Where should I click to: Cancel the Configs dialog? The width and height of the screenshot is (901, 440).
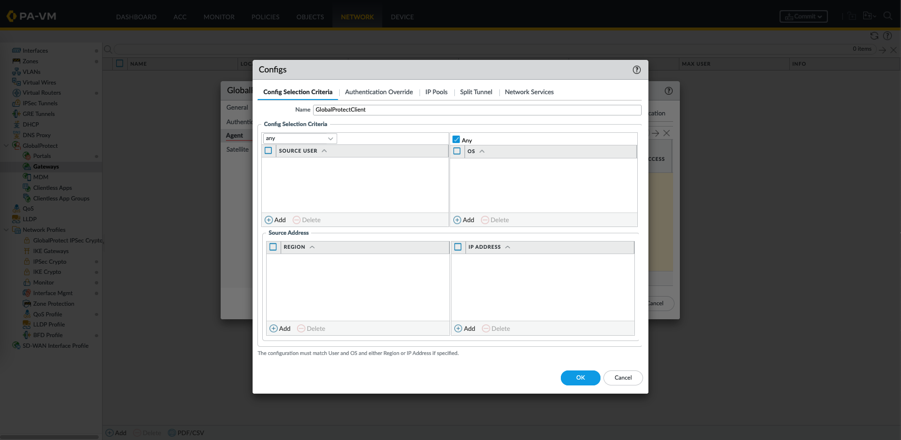[x=623, y=378]
